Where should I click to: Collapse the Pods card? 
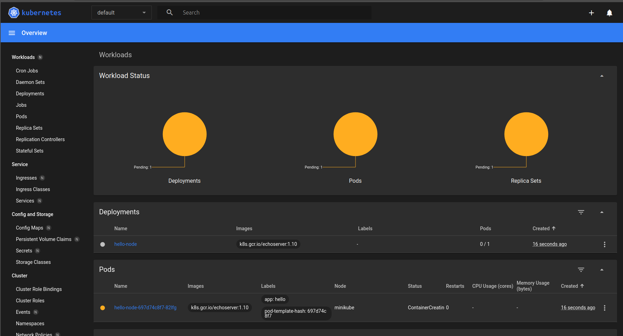[x=602, y=269]
